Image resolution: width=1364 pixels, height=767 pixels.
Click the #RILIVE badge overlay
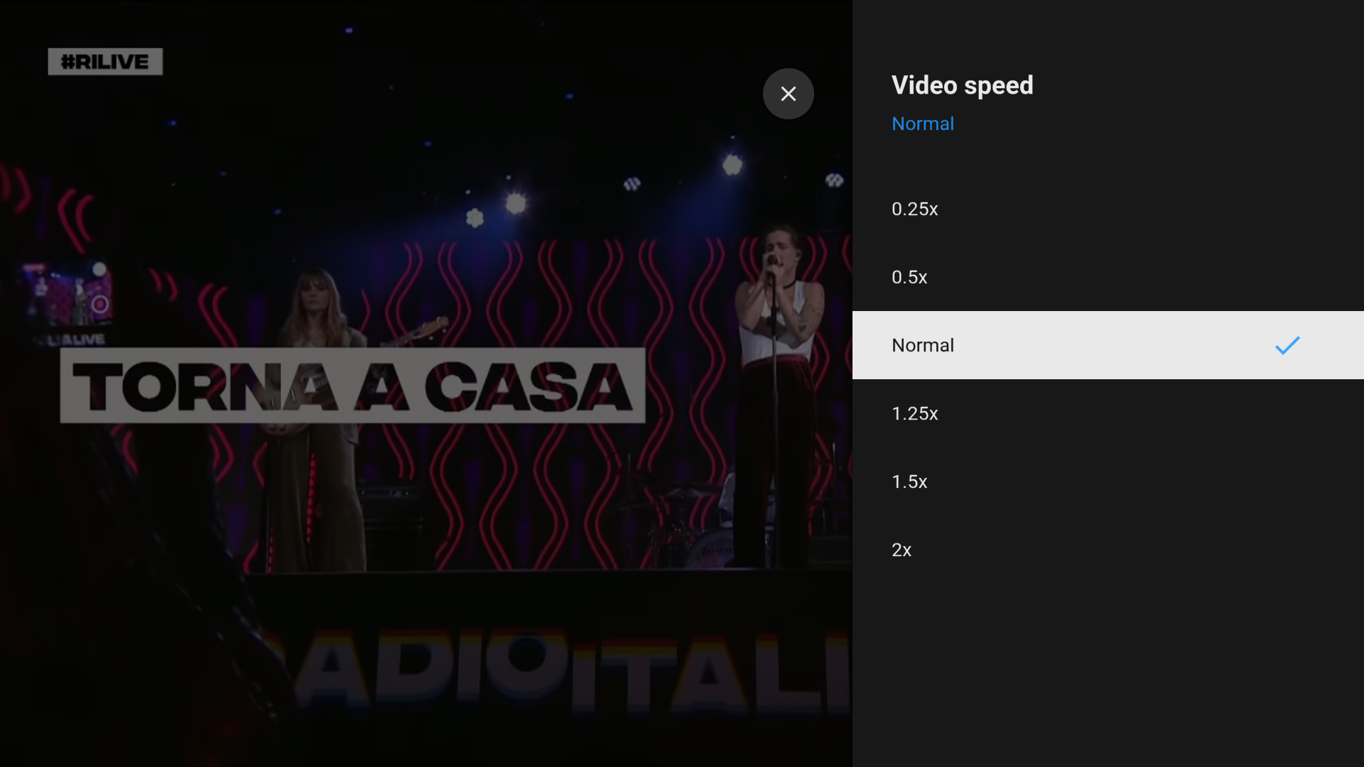(105, 61)
